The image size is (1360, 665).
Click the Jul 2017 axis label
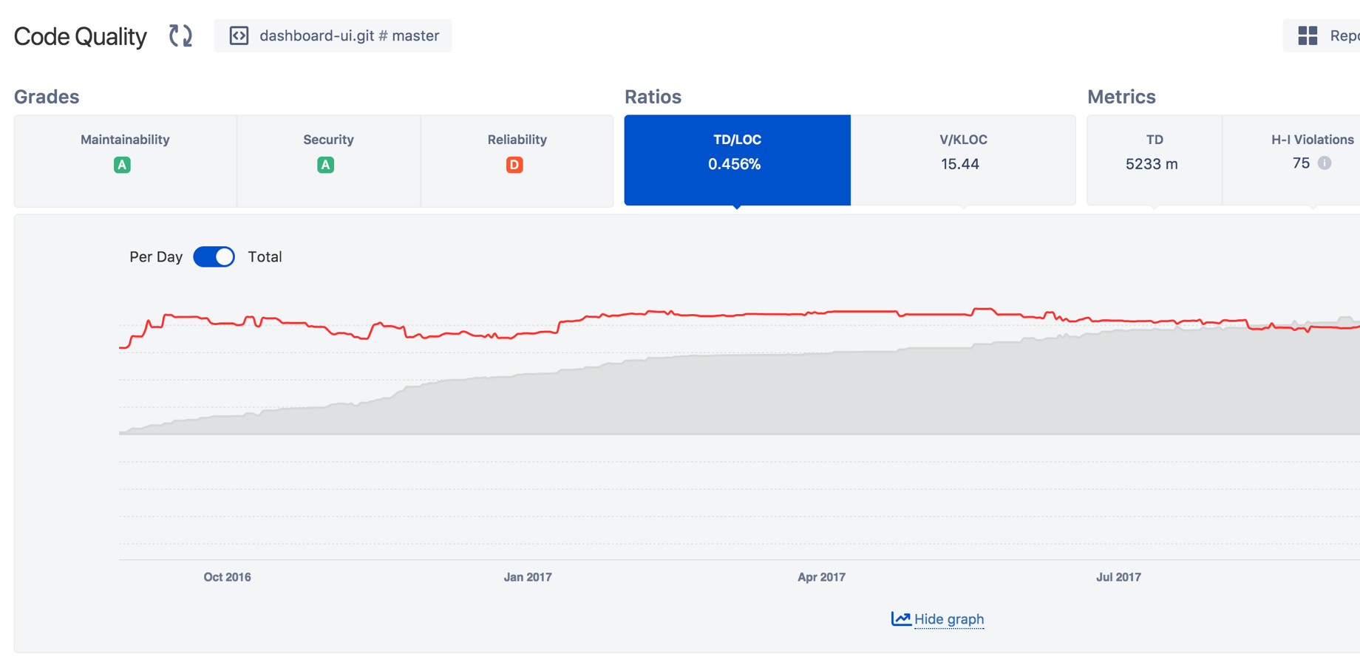click(1118, 577)
